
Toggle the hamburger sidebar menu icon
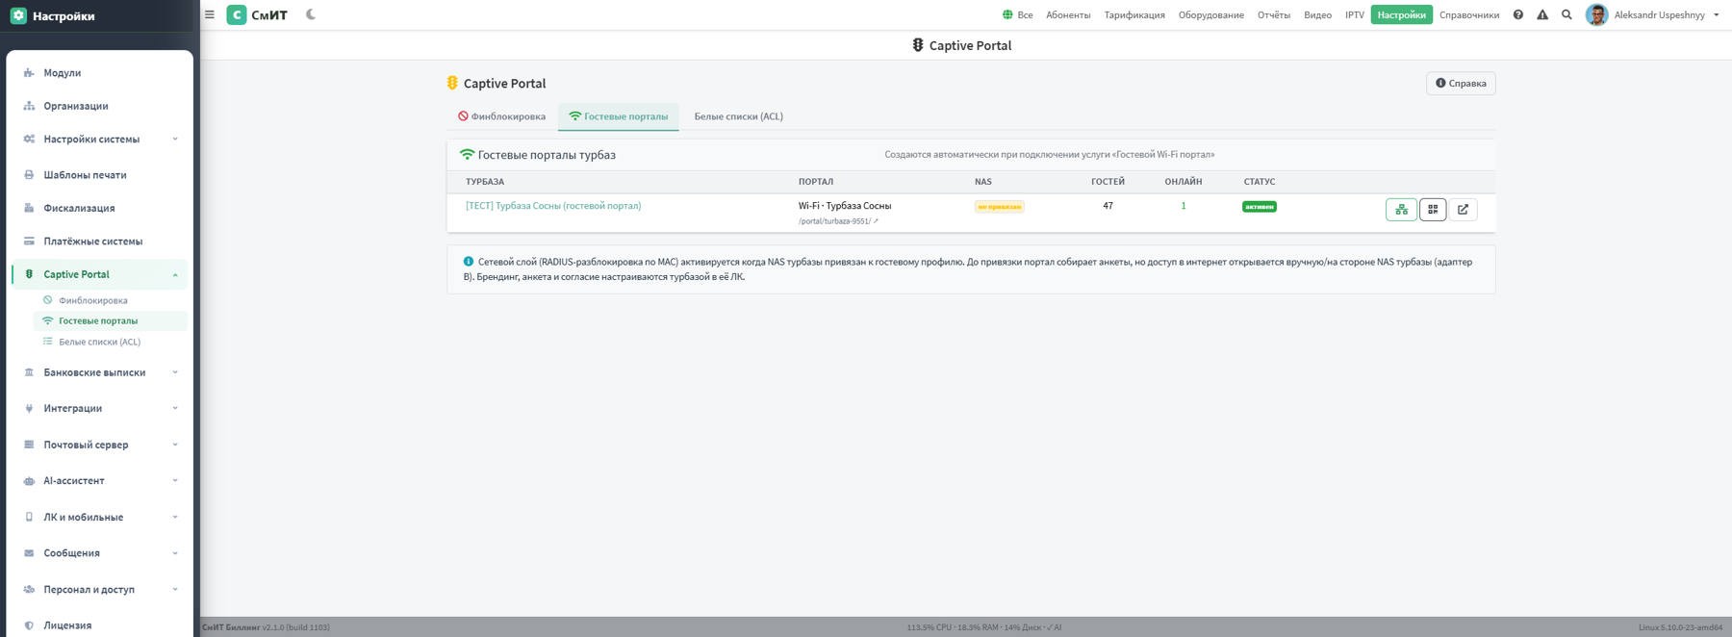(209, 14)
